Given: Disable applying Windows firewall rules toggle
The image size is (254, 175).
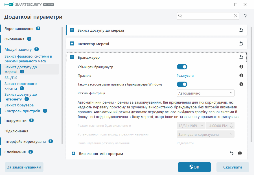Looking at the screenshot, I should pyautogui.click(x=182, y=84).
